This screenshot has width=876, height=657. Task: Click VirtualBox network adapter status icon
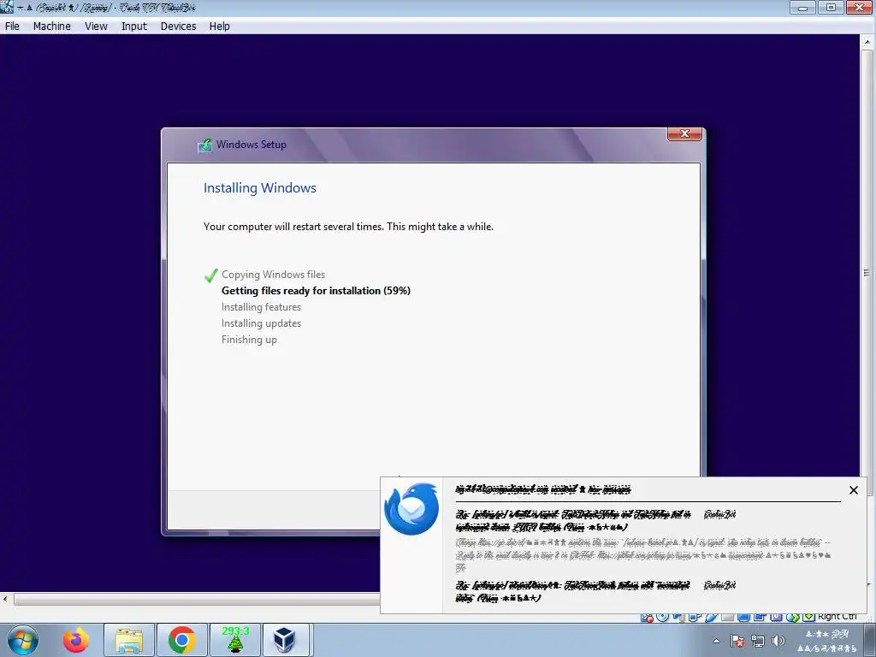pos(695,616)
